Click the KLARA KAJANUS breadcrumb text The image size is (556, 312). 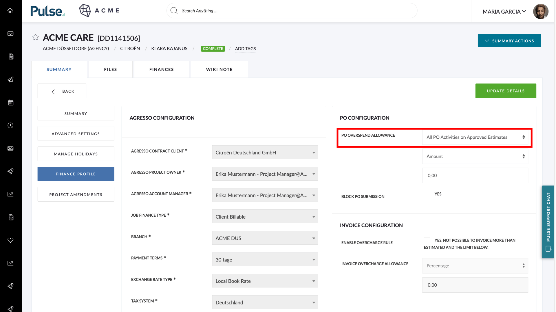[169, 49]
